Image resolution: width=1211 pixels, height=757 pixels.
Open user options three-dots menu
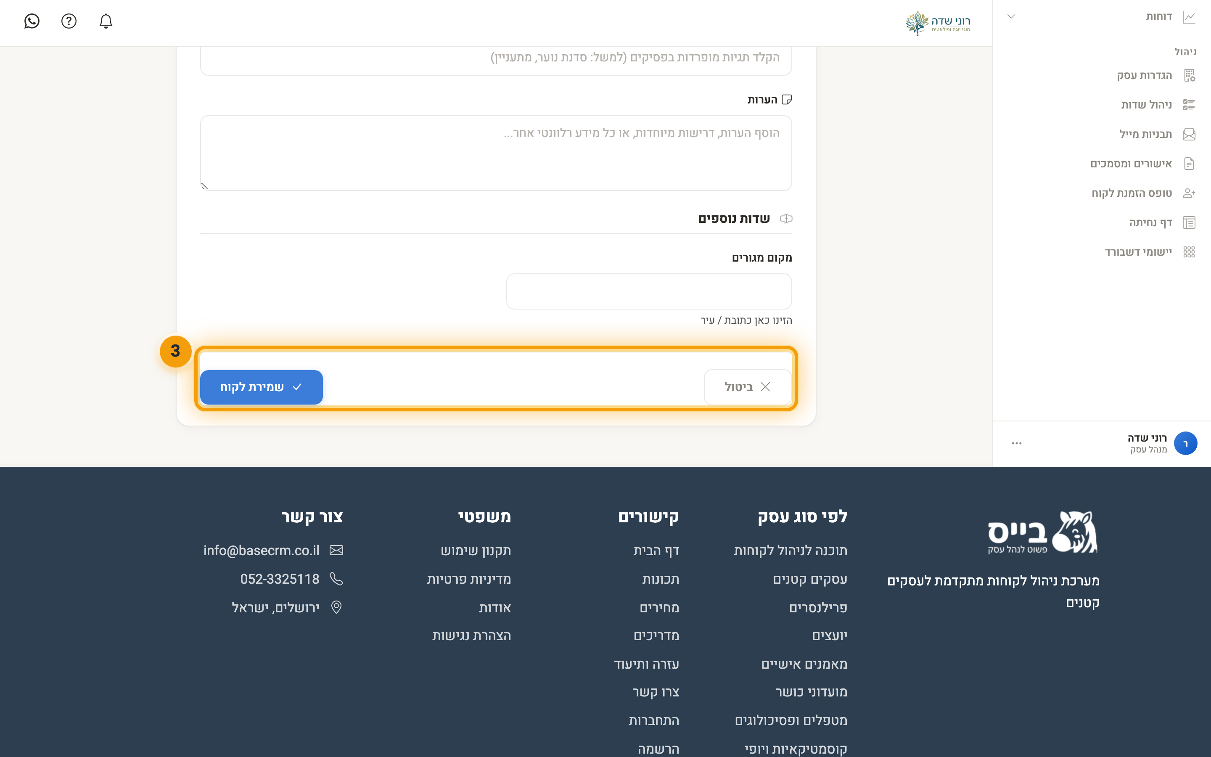(1016, 443)
